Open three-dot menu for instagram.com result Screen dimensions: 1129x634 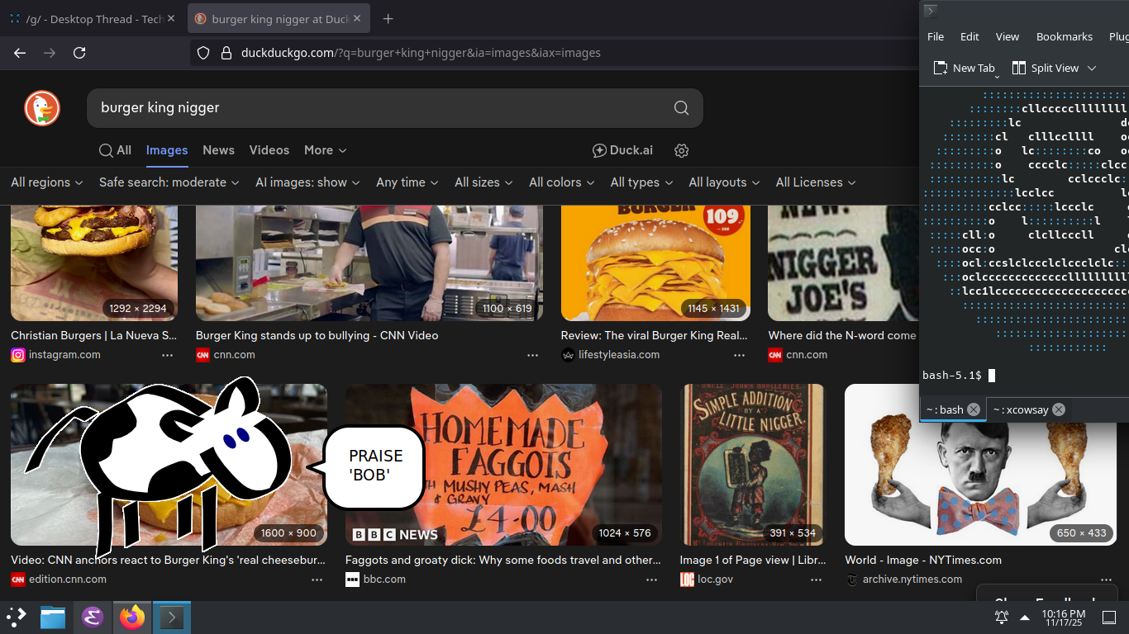(x=168, y=355)
